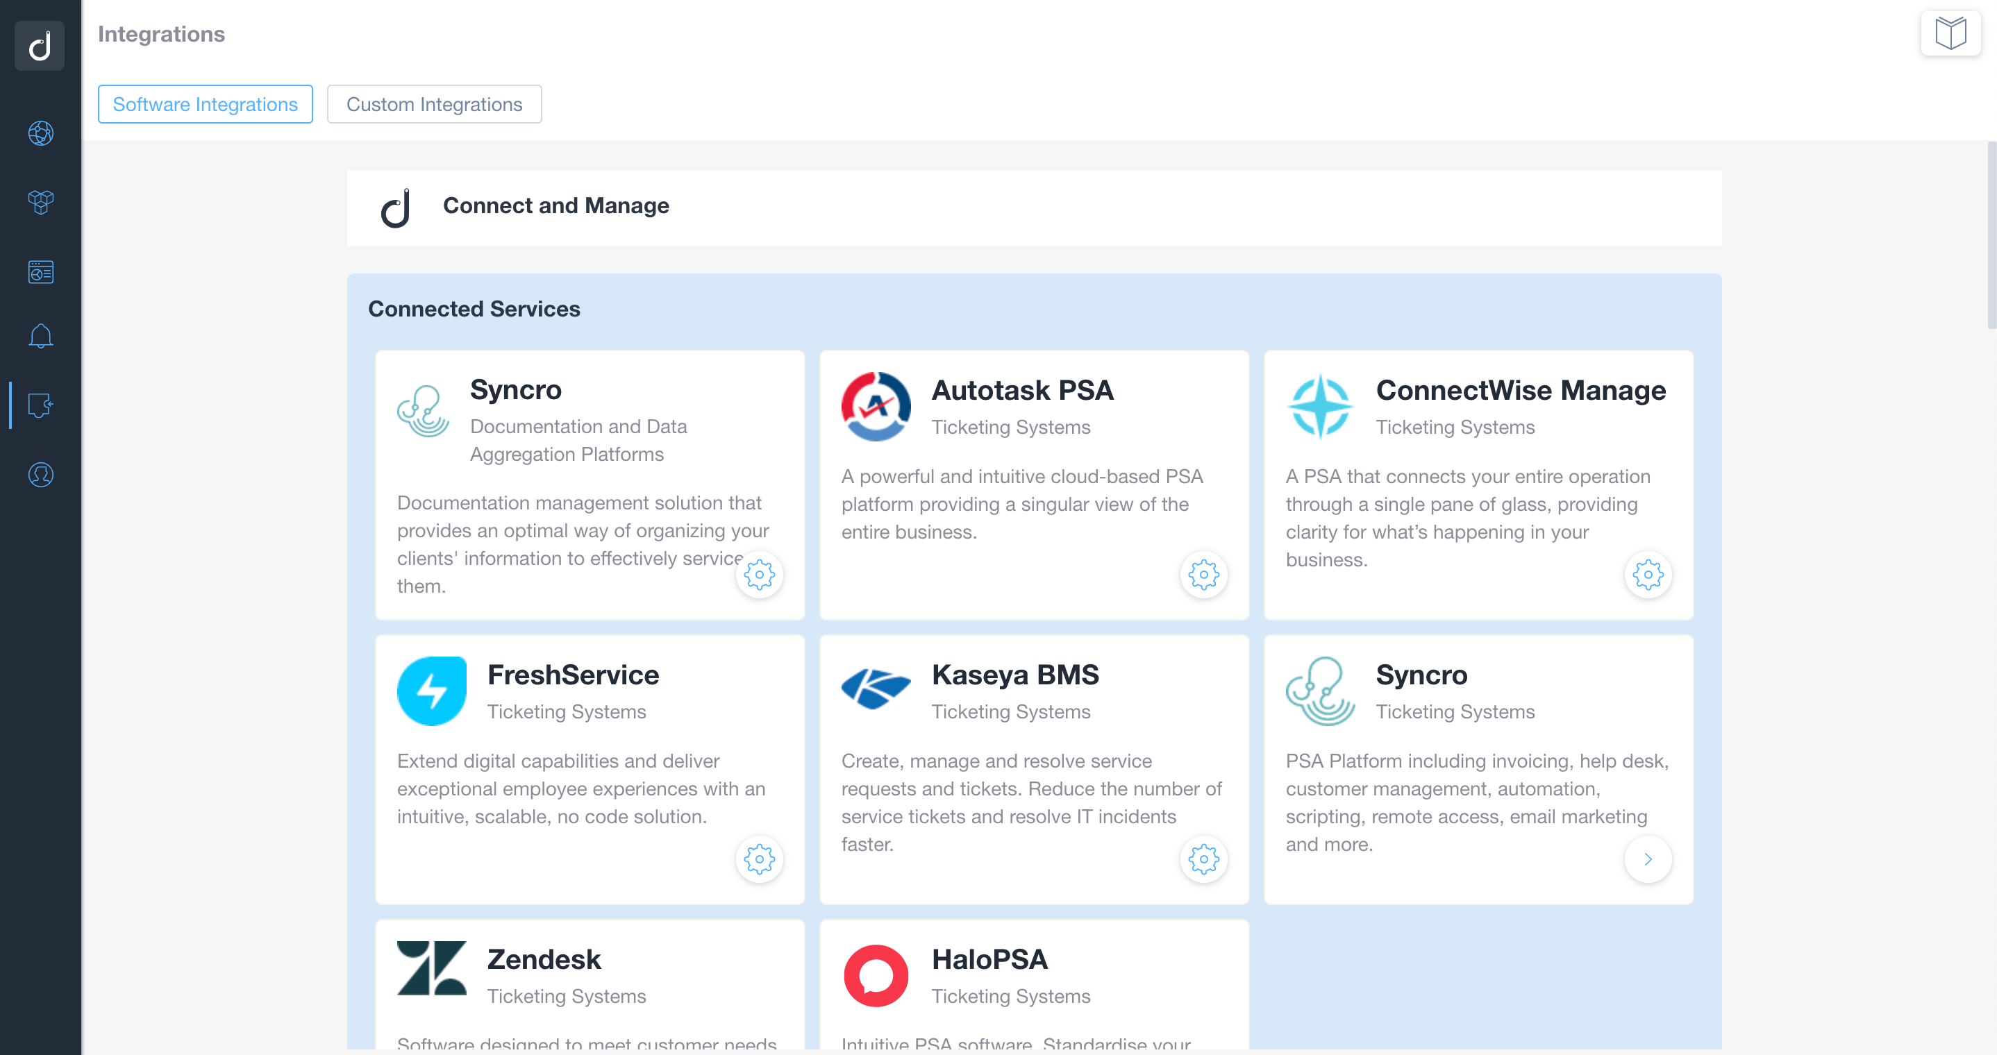Click the Datto sidebar user icon
The width and height of the screenshot is (1997, 1055).
41,473
